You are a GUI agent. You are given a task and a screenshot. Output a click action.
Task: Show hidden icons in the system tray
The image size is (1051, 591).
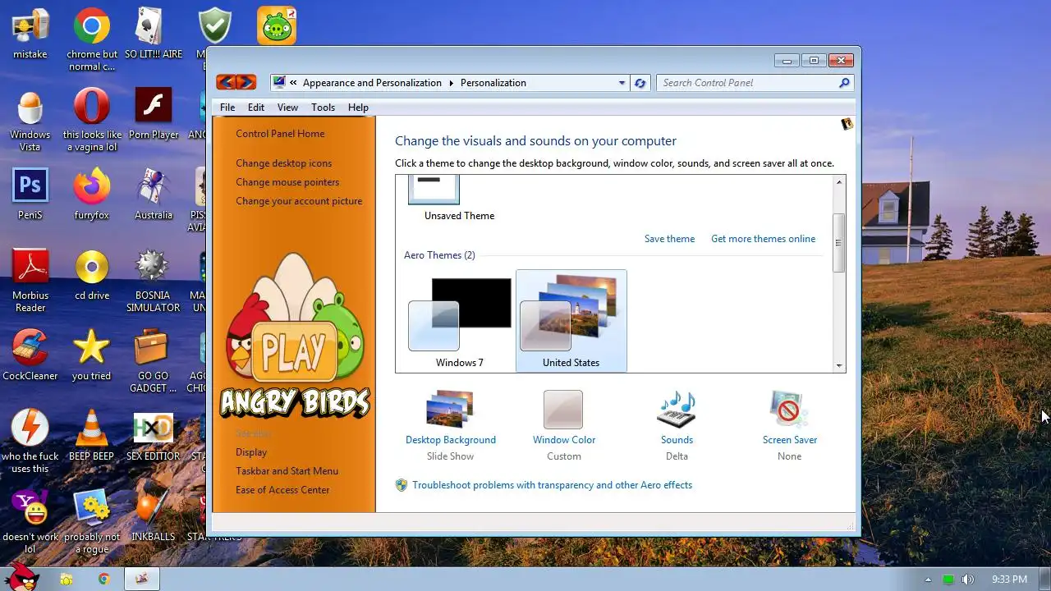929,580
